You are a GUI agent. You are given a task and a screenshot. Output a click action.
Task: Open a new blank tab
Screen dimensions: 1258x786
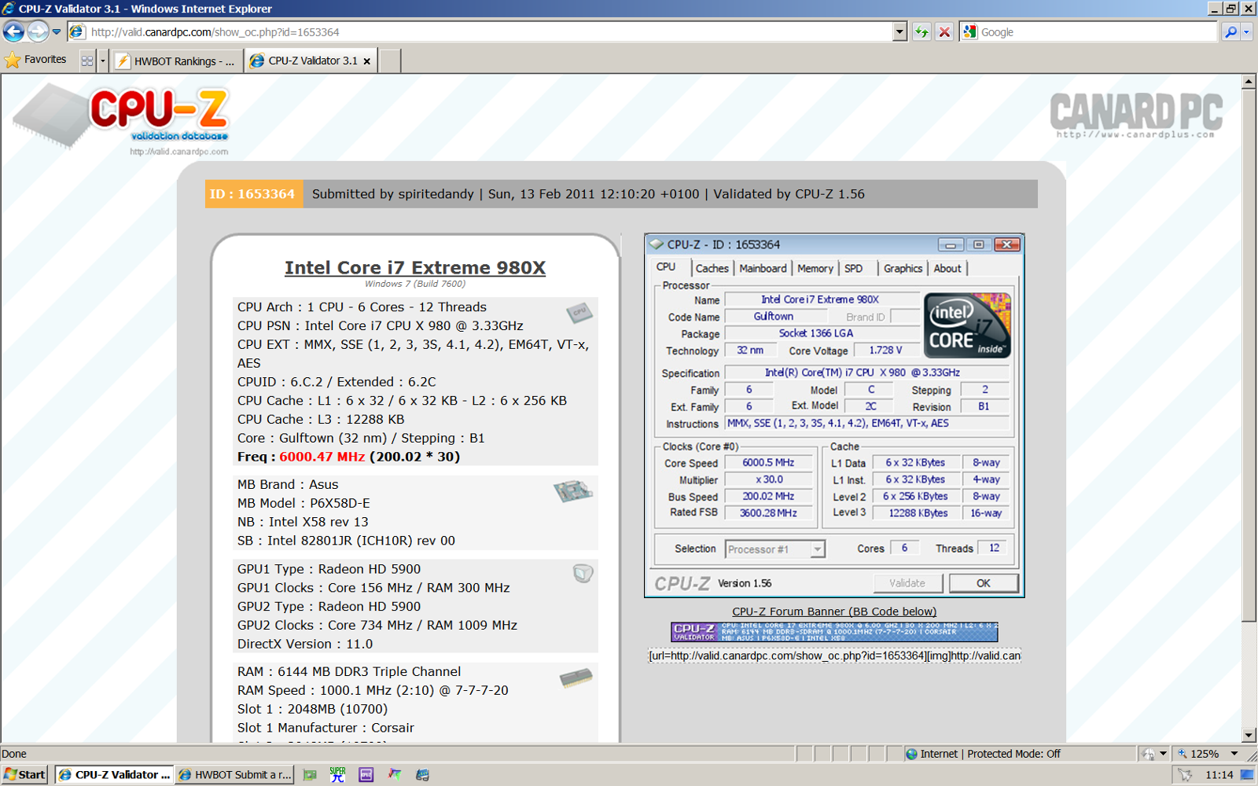click(390, 61)
